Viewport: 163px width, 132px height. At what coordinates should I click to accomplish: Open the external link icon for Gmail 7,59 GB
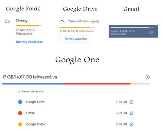coord(132,113)
